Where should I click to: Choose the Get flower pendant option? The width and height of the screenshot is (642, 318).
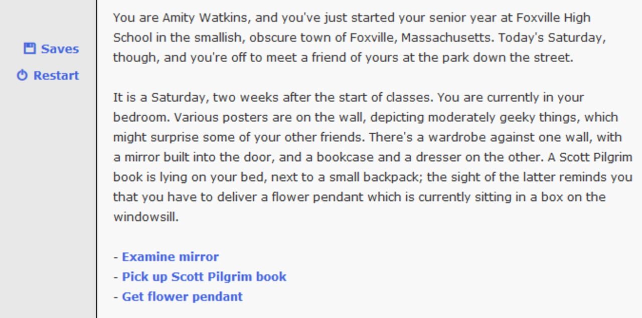[x=182, y=297]
